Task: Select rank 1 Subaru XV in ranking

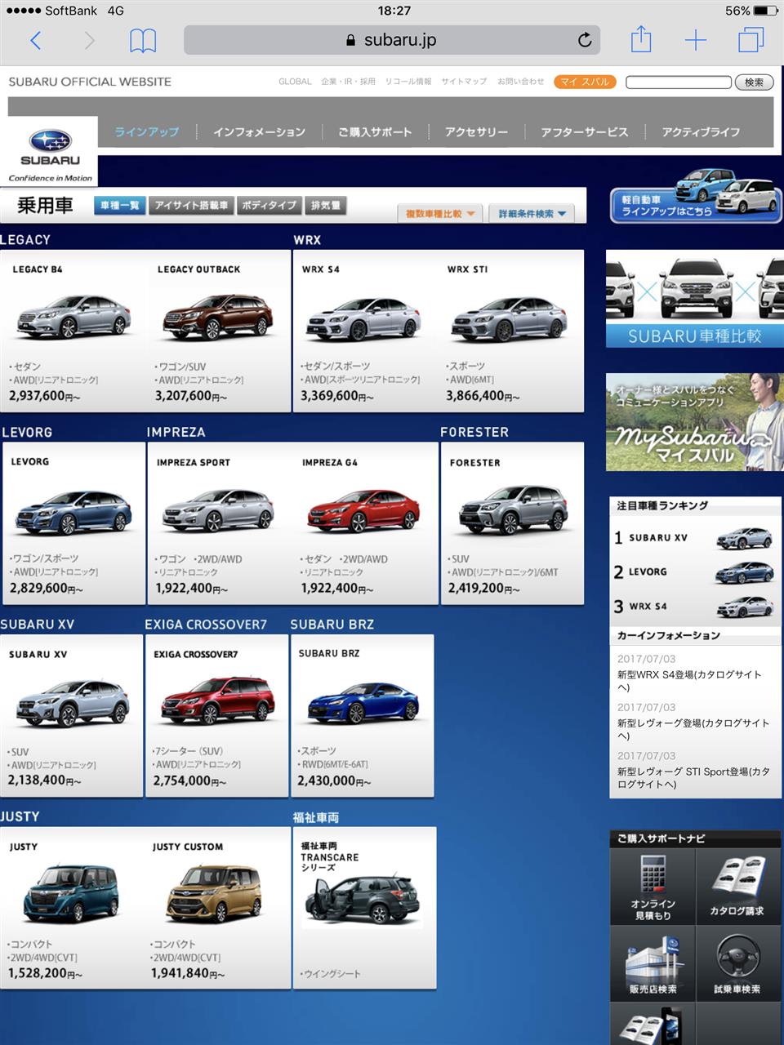Action: pos(693,538)
